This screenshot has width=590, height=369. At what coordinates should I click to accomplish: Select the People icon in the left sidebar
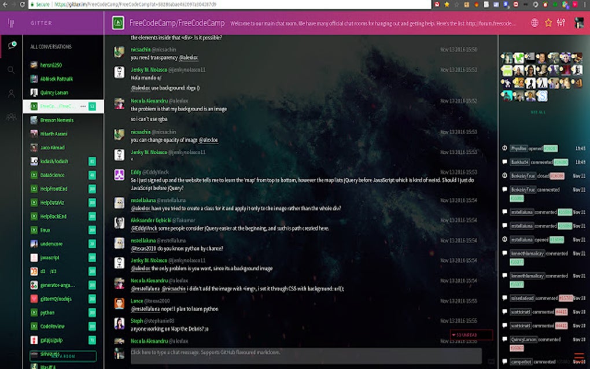click(10, 93)
